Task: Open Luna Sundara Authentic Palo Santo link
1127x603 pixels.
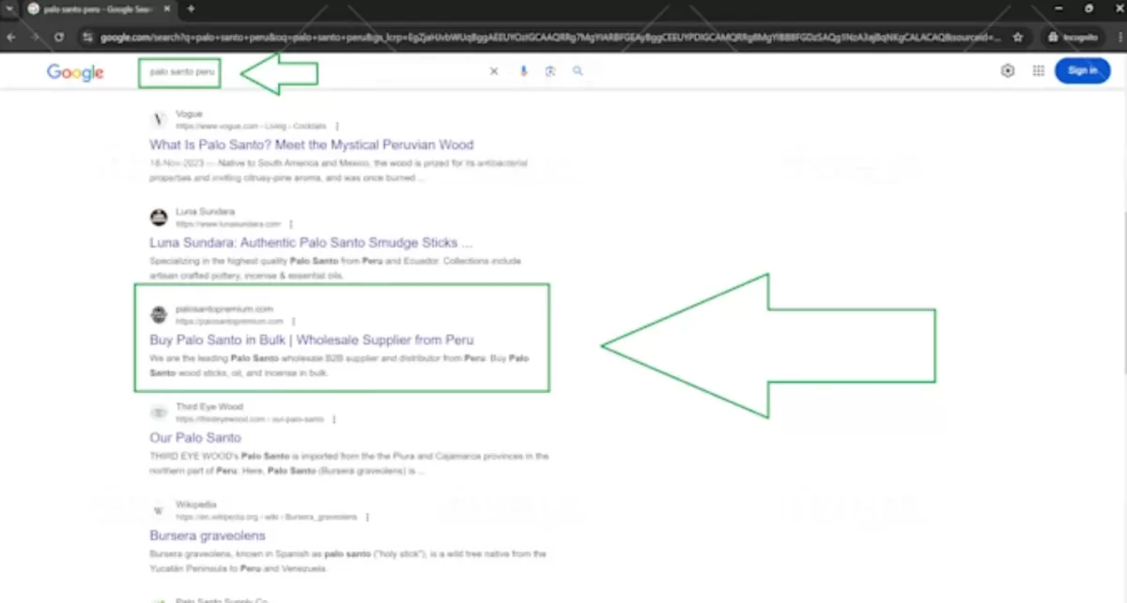Action: pyautogui.click(x=311, y=243)
